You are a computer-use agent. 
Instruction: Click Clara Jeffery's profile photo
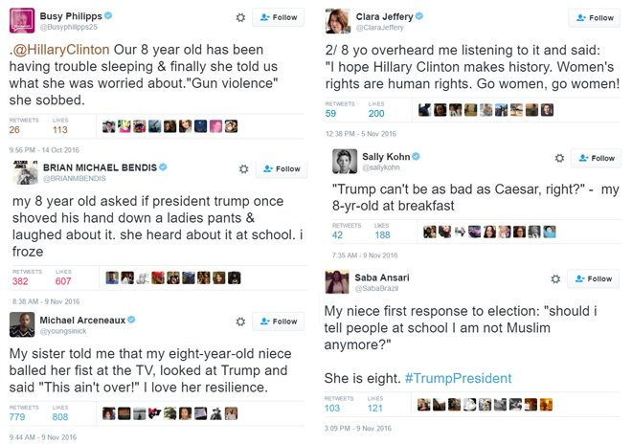point(337,21)
